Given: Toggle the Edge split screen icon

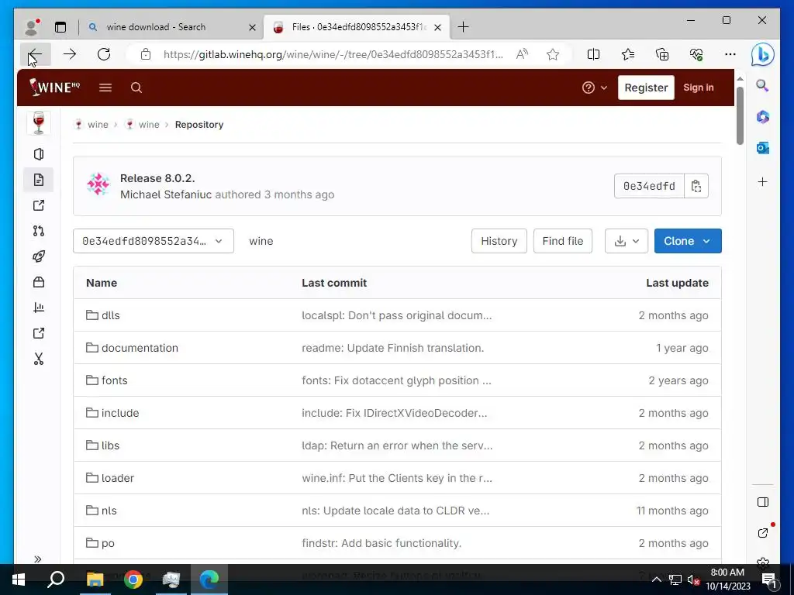Looking at the screenshot, I should (x=593, y=54).
